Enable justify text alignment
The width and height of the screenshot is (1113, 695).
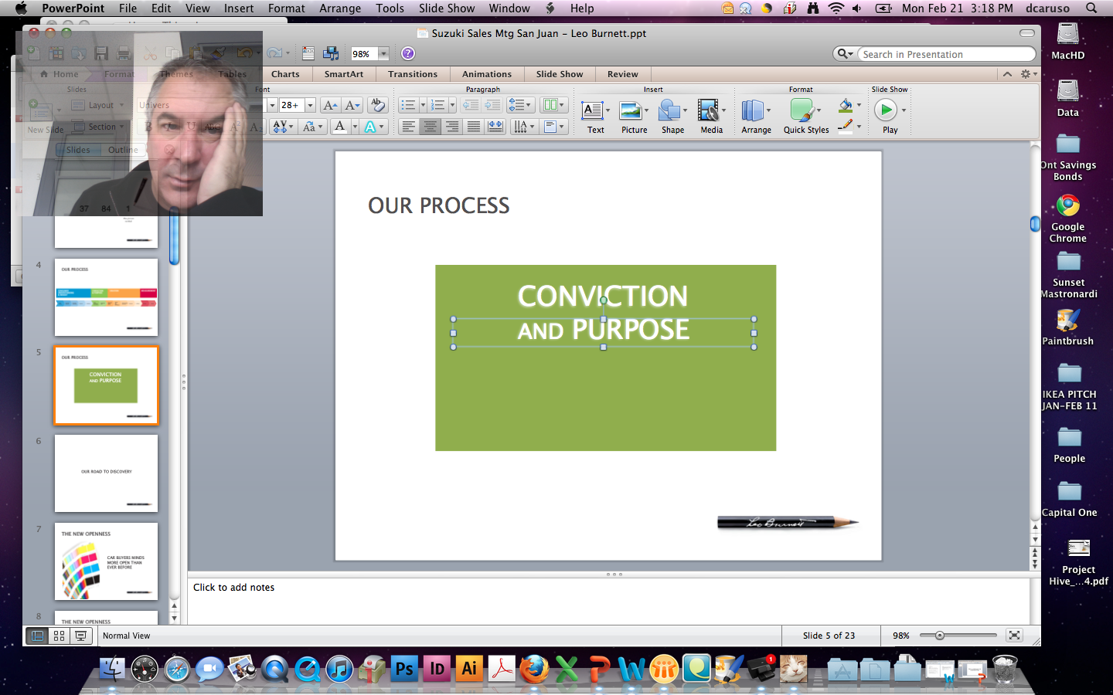coord(474,127)
